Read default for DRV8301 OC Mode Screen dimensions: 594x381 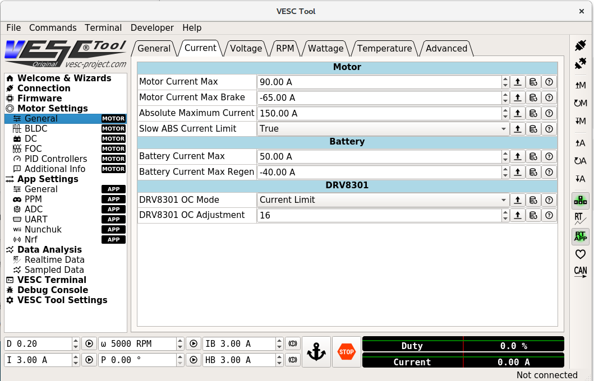pos(533,200)
